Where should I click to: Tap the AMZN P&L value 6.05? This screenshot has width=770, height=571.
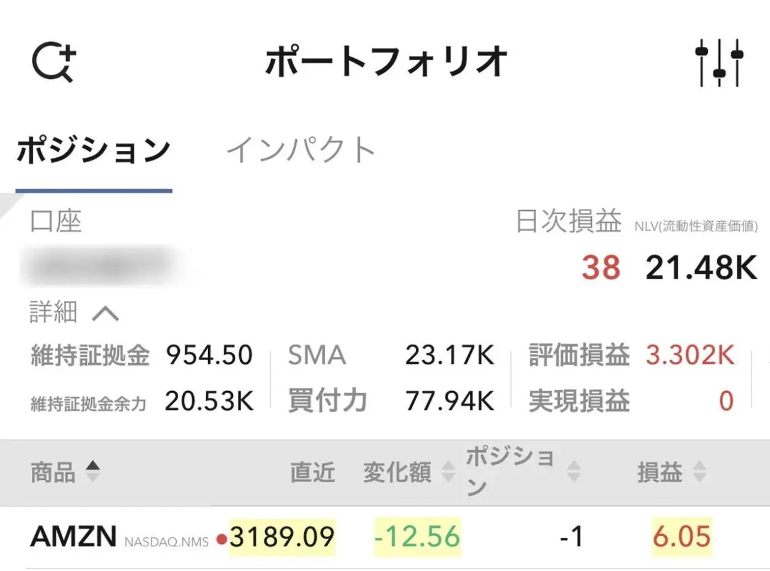683,537
